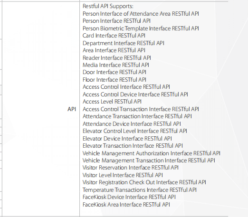Click the 'Restful API Supports:' heading
This screenshot has width=248, height=217.
pyautogui.click(x=108, y=6)
